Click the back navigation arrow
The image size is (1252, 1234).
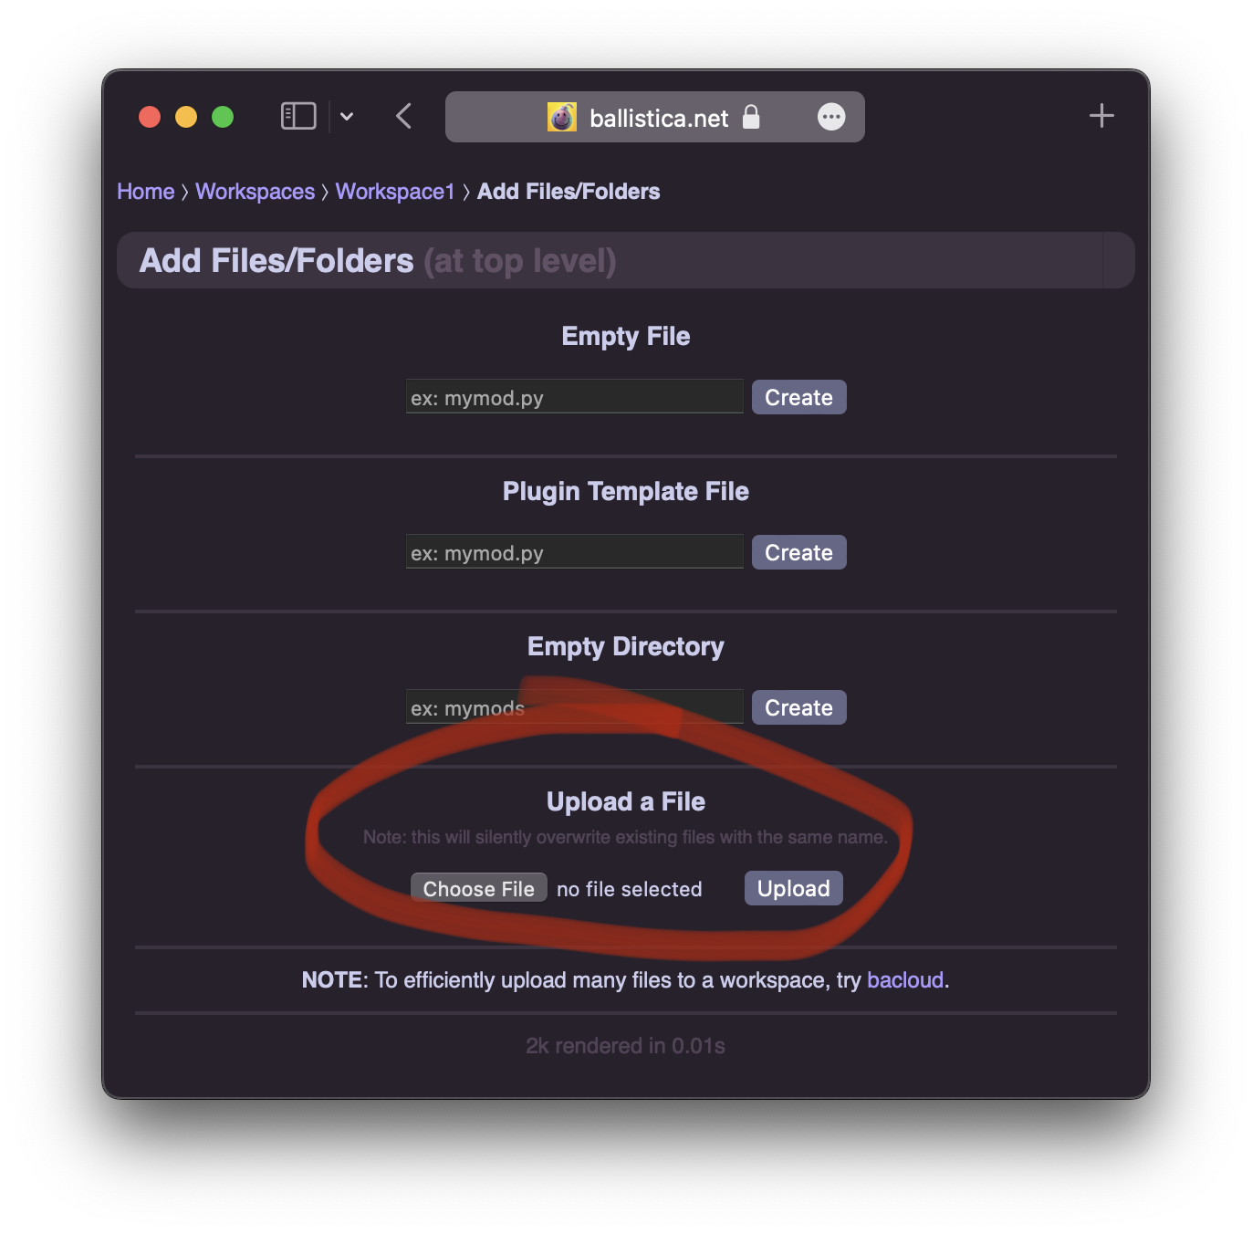[403, 117]
